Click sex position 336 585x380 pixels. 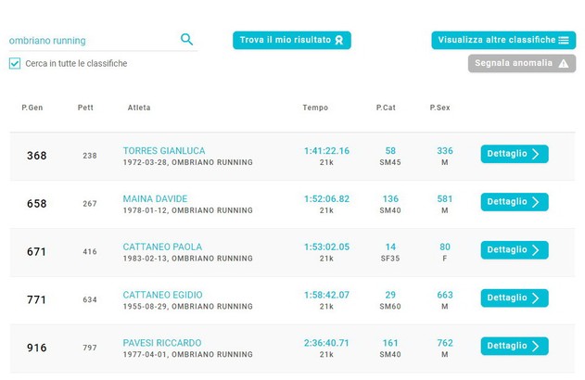445,151
